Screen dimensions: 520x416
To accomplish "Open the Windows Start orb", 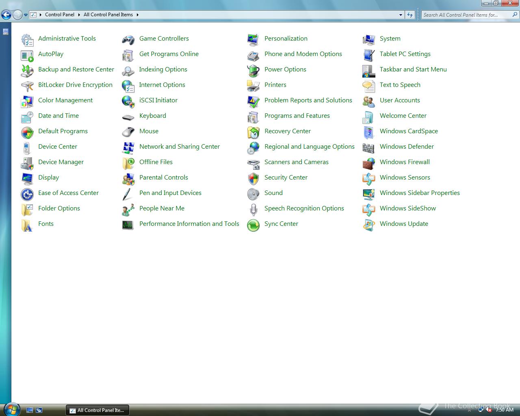I will point(11,409).
